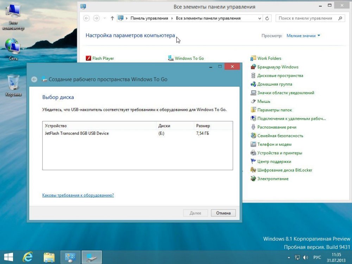
Task: Open the Windows Start button
Action: tap(8, 257)
